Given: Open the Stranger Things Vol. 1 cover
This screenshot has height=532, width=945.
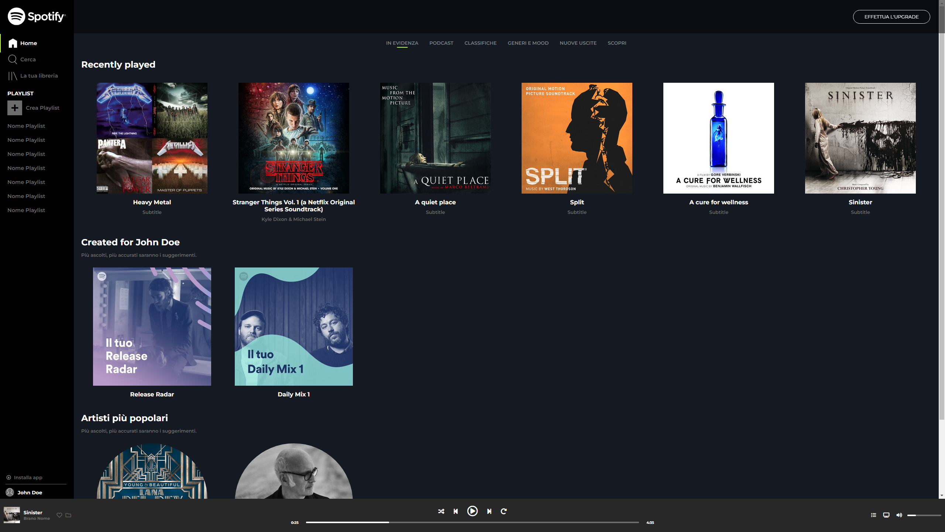Looking at the screenshot, I should coord(294,138).
